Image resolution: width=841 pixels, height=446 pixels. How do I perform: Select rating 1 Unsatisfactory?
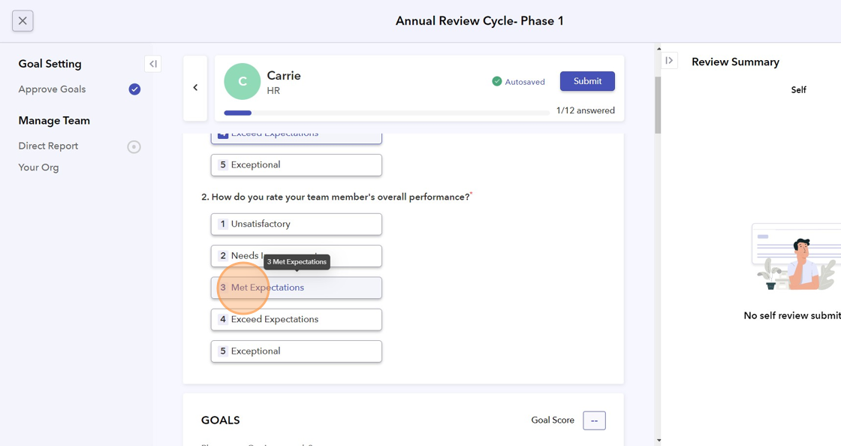296,224
